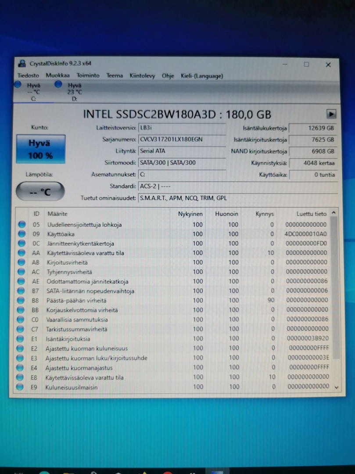The width and height of the screenshot is (355, 474).
Task: Click the CrystalDiskInfo title bar app icon
Action: point(22,64)
